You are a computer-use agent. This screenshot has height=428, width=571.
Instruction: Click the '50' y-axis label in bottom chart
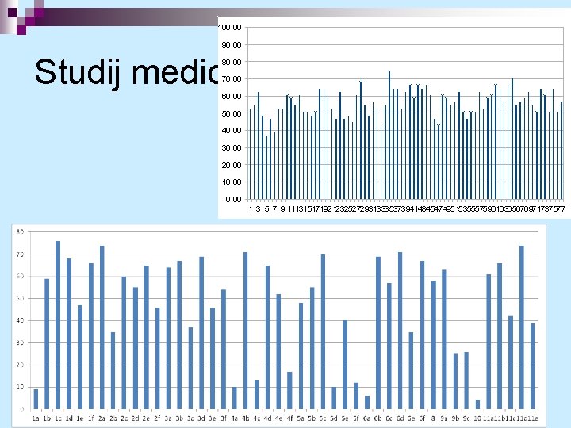pyautogui.click(x=20, y=299)
